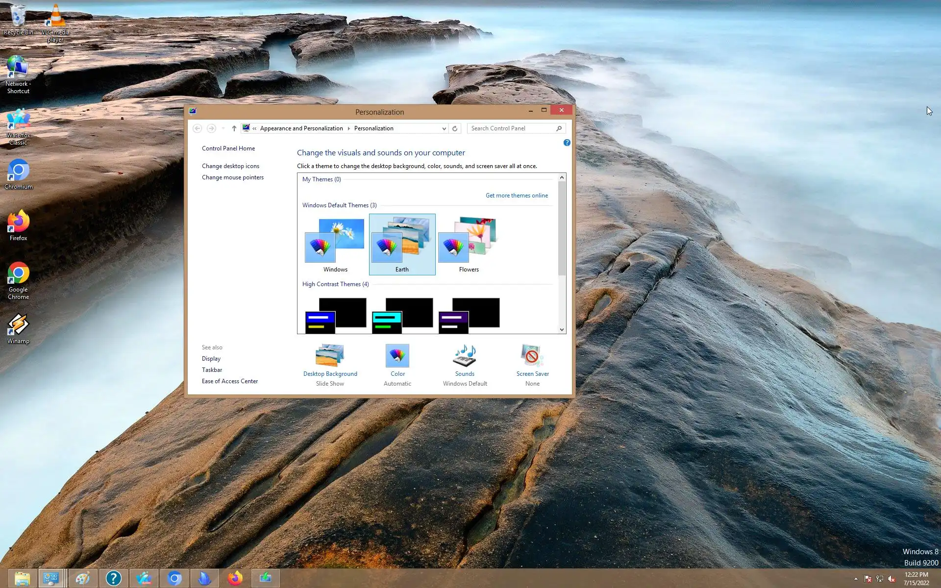
Task: Open Change desktop icons link
Action: point(230,166)
